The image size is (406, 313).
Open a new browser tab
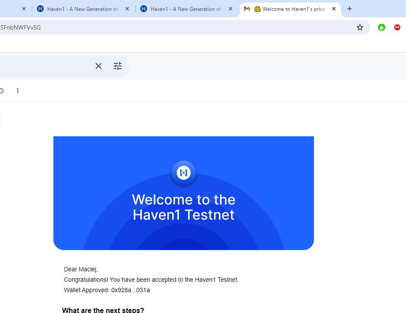point(349,9)
